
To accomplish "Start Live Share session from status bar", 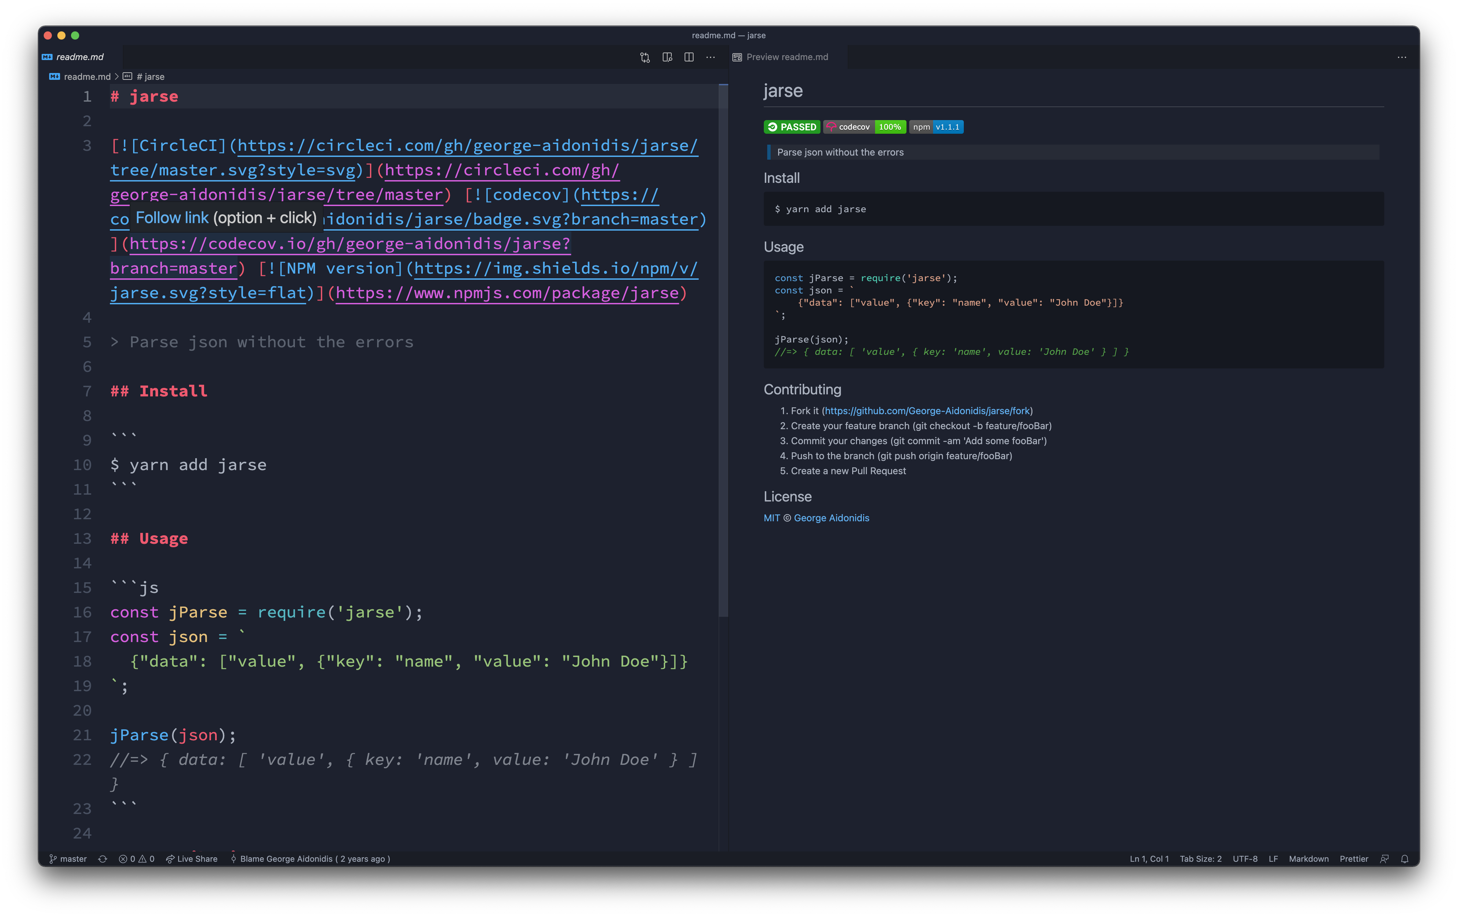I will pos(192,858).
